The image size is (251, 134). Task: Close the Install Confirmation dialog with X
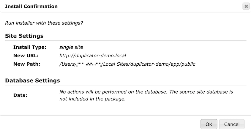click(x=246, y=6)
